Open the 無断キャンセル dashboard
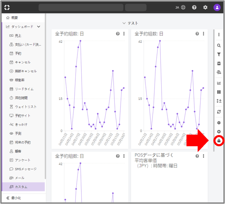 [x=23, y=71]
